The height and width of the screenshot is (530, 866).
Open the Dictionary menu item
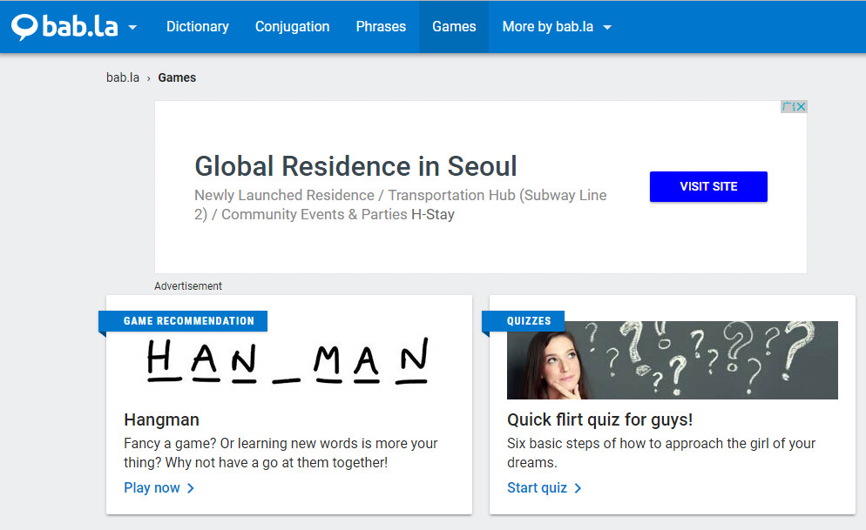197,27
